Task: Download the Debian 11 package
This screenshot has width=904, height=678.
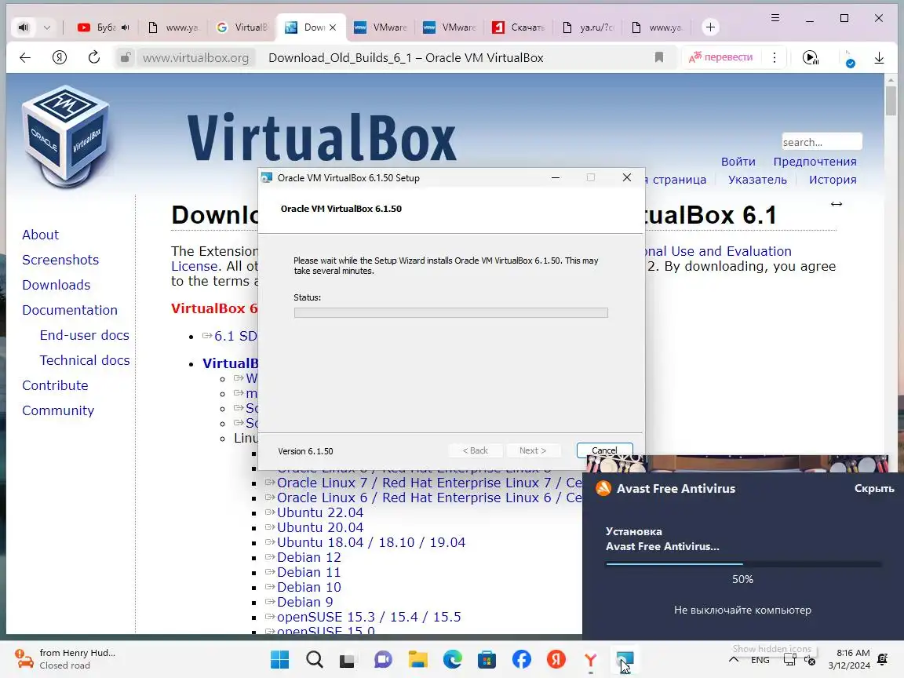Action: point(309,573)
